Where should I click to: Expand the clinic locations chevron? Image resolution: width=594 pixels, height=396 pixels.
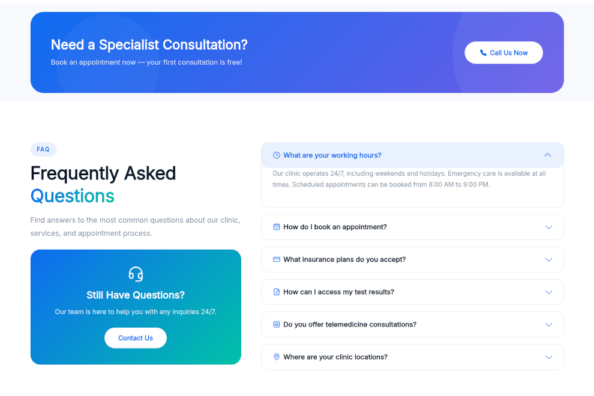coord(548,357)
